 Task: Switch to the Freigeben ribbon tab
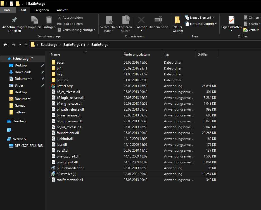click(42, 10)
